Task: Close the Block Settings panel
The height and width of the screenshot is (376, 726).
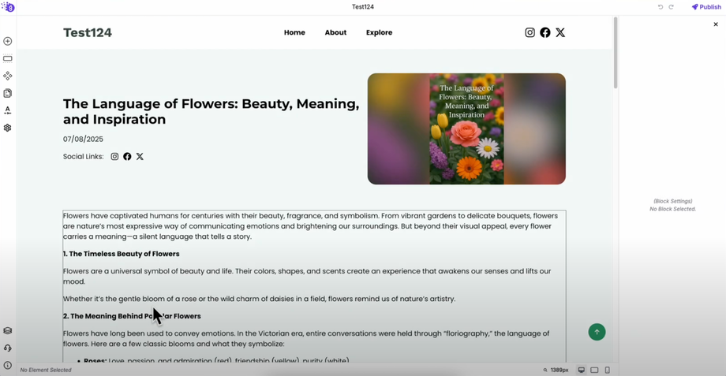Action: [716, 24]
